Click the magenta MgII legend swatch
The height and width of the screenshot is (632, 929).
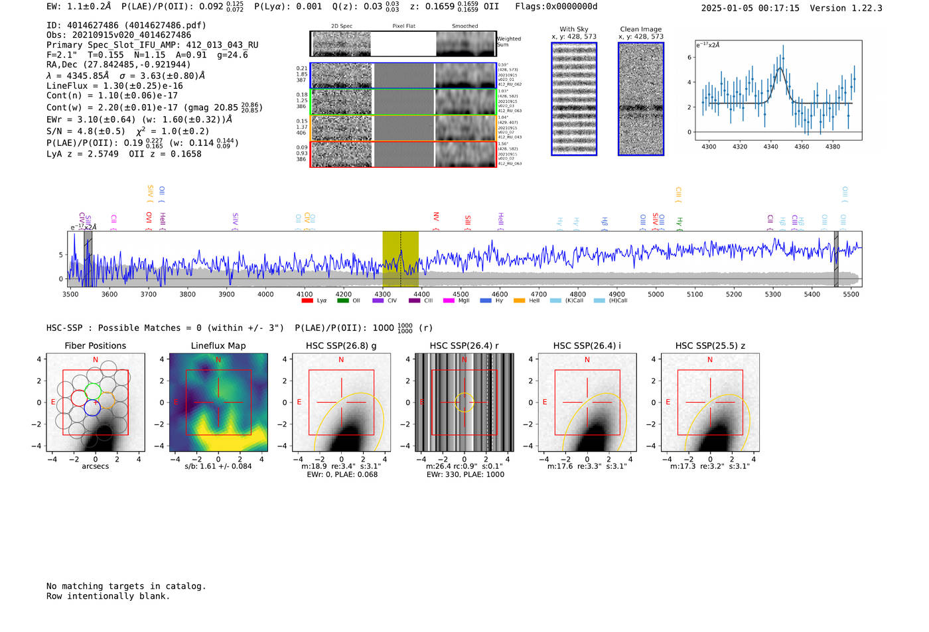449,300
